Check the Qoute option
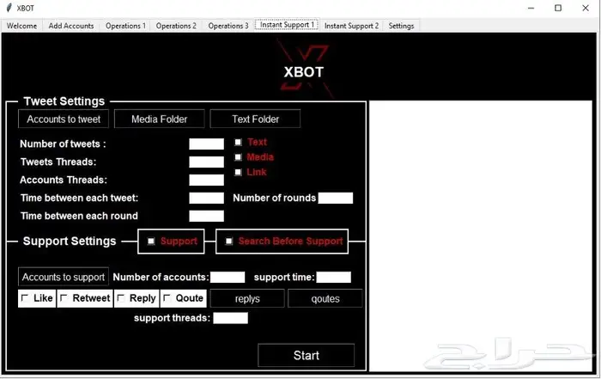 pyautogui.click(x=167, y=298)
